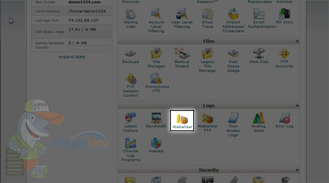
Task: Open User Level Filtering
Action: point(182,18)
